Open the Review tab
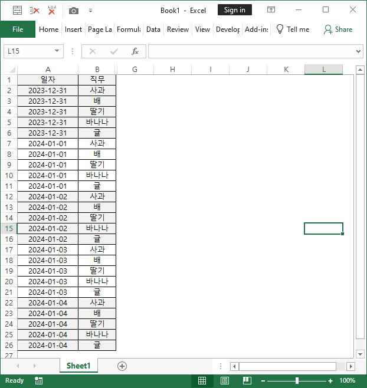367x388 pixels. click(178, 29)
